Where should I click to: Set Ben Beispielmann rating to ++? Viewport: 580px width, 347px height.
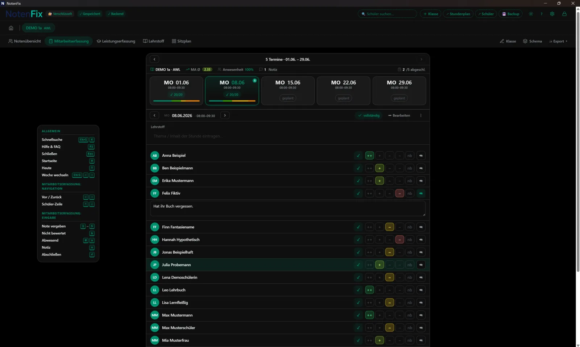tap(369, 168)
